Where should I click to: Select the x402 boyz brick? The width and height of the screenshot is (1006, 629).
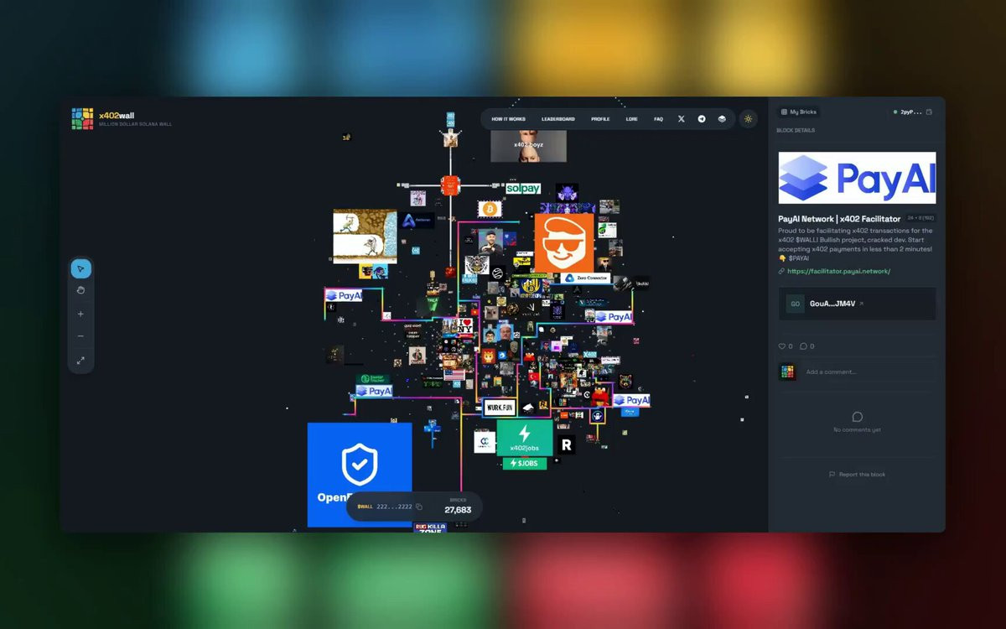(x=528, y=145)
